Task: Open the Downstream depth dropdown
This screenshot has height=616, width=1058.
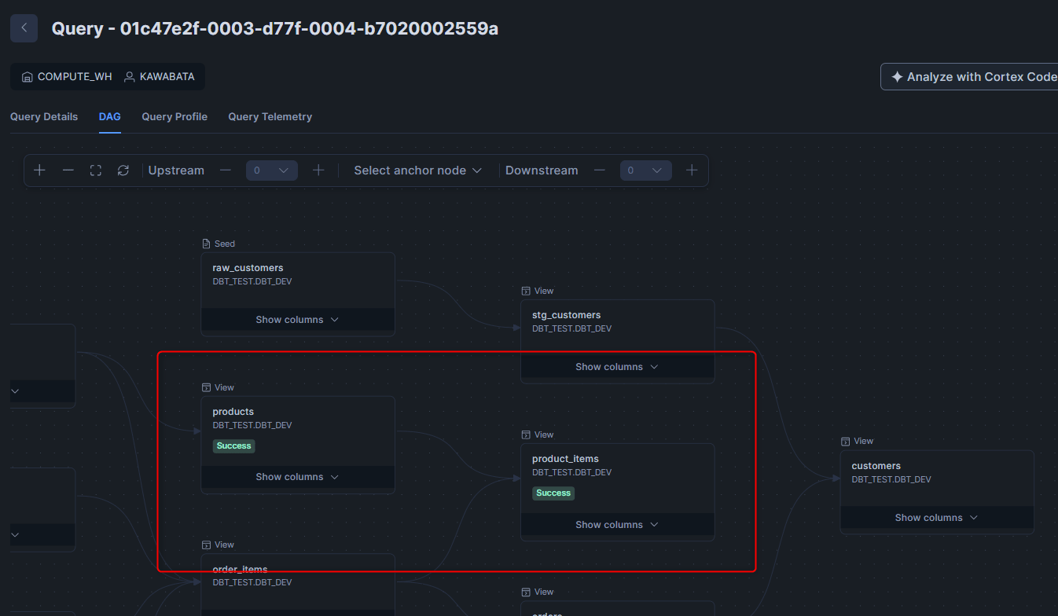Action: 646,170
